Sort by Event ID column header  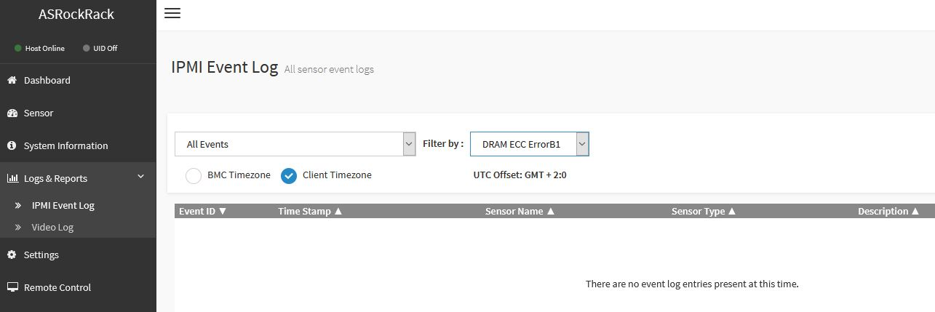(203, 212)
